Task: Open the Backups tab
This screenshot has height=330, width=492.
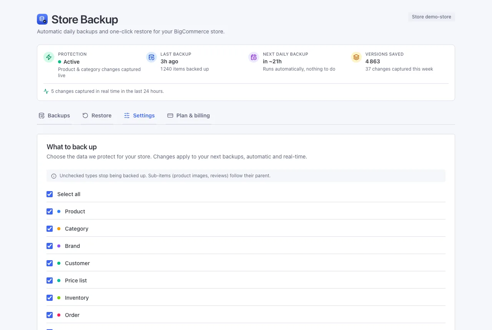Action: [x=54, y=115]
